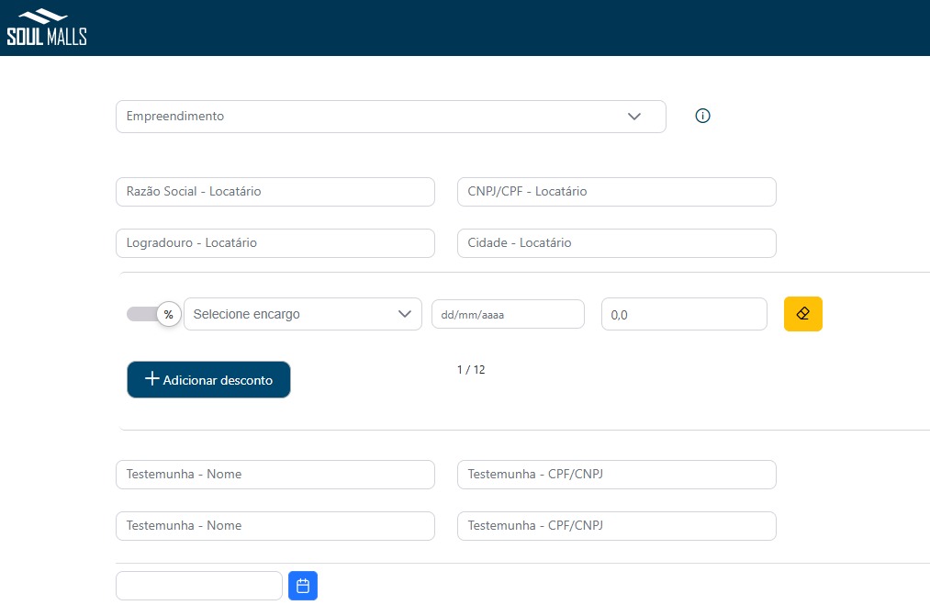The height and width of the screenshot is (605, 930).
Task: Click the 1 / 12 counter text
Action: click(471, 370)
